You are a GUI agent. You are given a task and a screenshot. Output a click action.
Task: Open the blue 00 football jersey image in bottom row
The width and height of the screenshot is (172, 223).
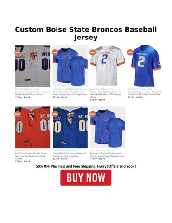(x=70, y=127)
